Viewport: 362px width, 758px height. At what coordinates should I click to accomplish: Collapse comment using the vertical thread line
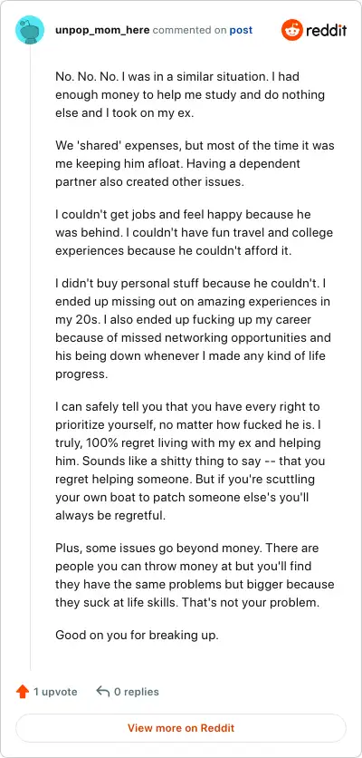31,358
